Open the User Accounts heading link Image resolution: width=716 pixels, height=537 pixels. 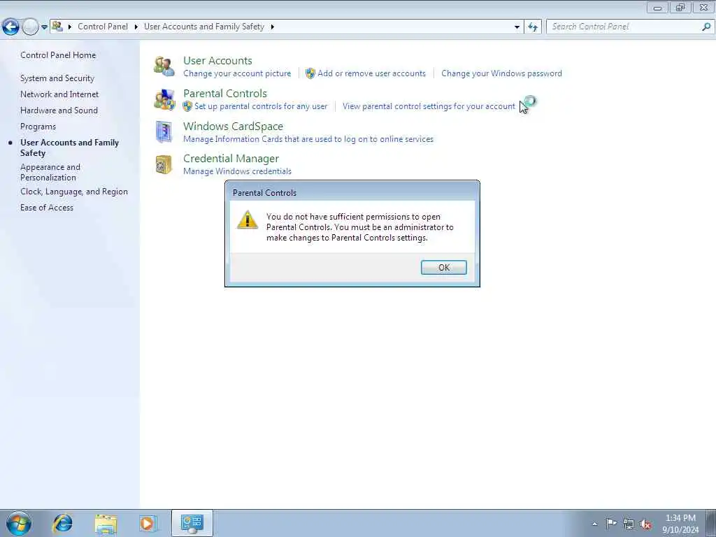pos(218,61)
